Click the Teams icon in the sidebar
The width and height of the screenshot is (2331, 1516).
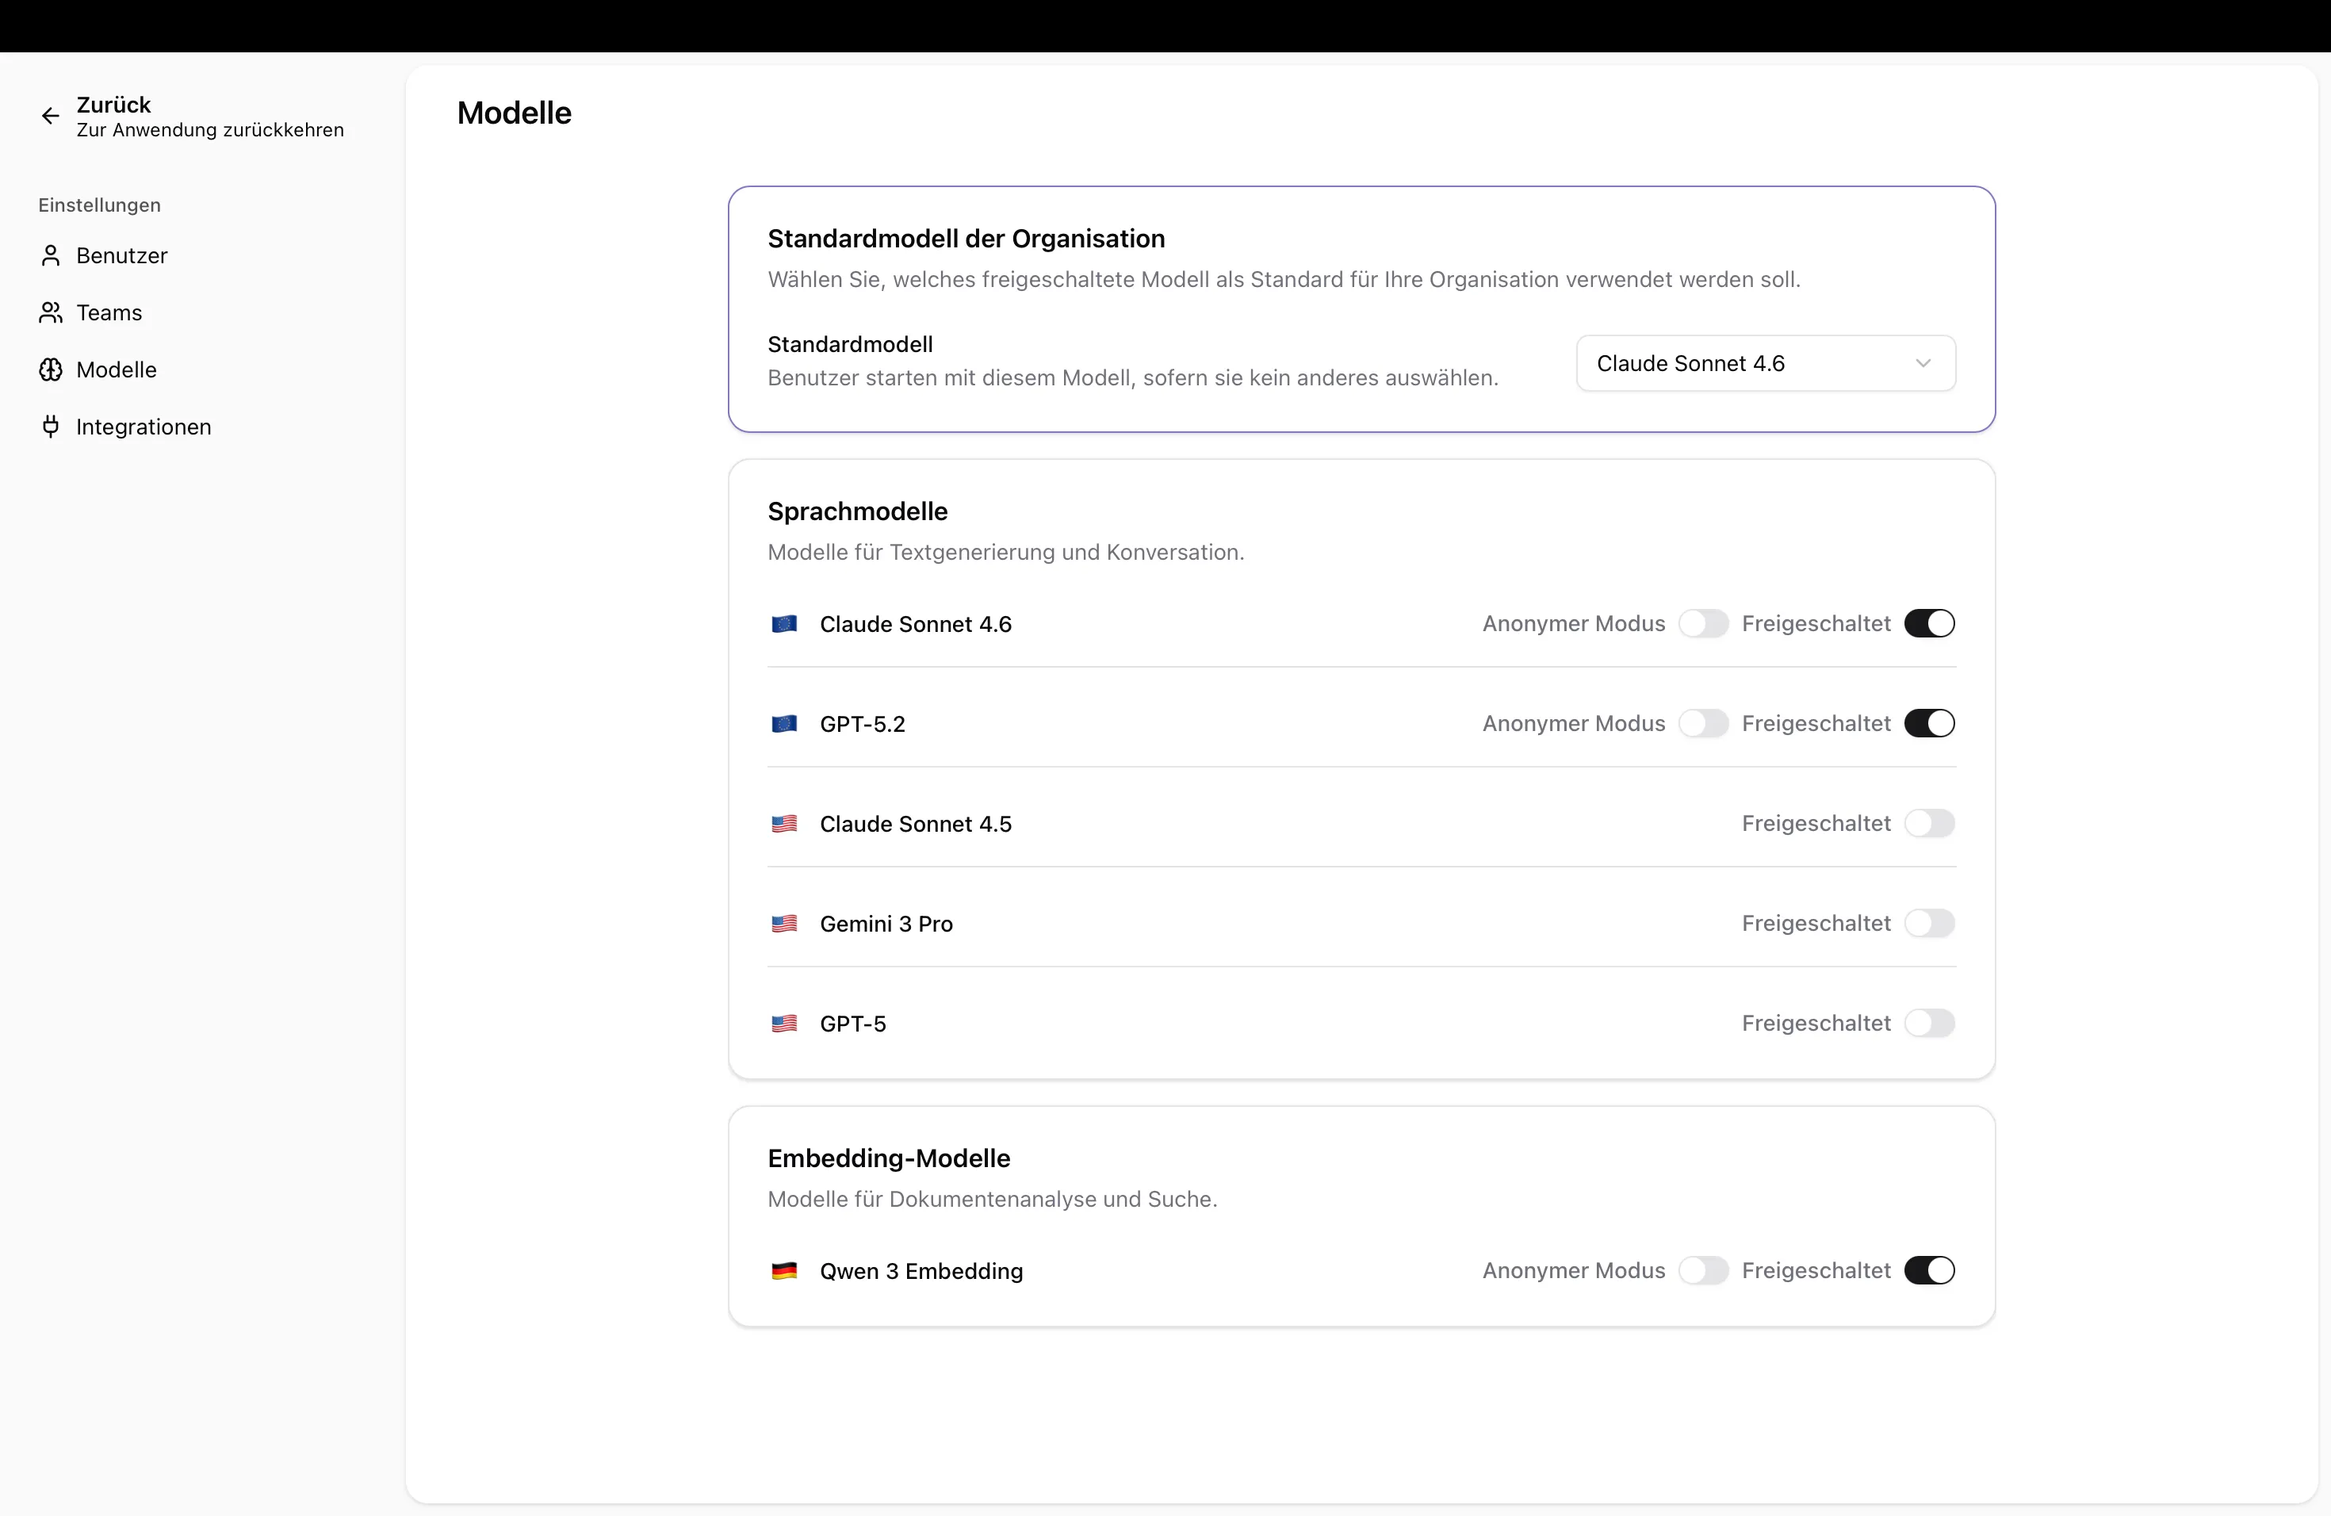51,312
